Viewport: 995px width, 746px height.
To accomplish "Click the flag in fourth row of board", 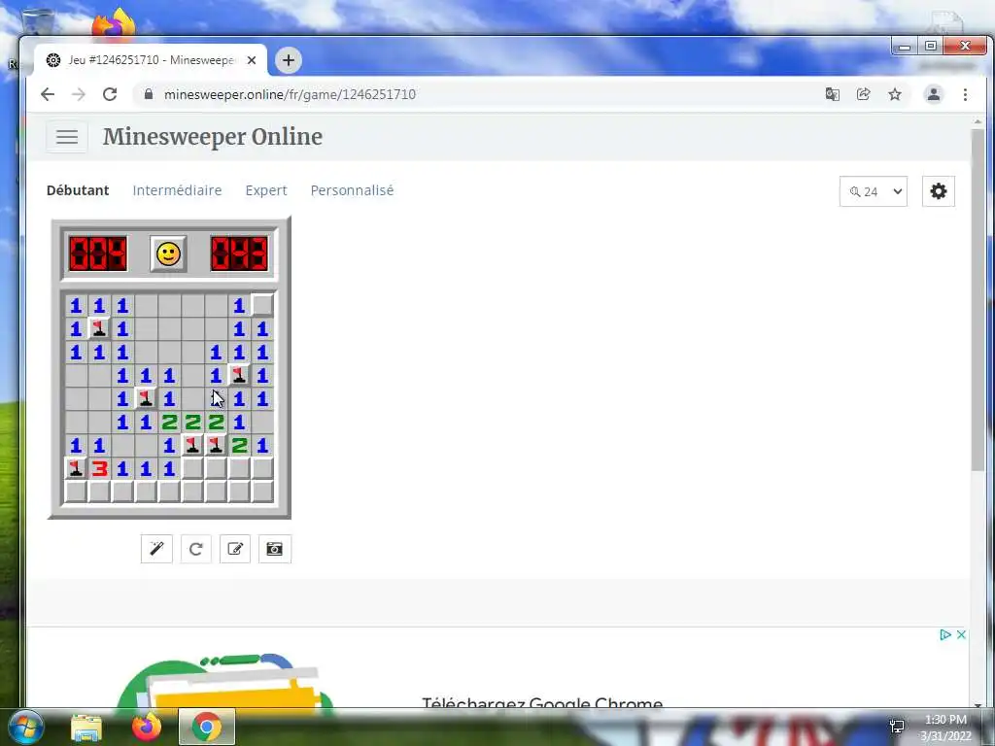I will coord(239,375).
